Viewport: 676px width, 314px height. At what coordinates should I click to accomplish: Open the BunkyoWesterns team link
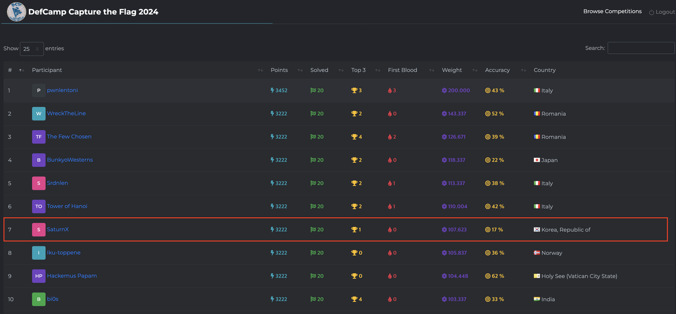pyautogui.click(x=70, y=160)
